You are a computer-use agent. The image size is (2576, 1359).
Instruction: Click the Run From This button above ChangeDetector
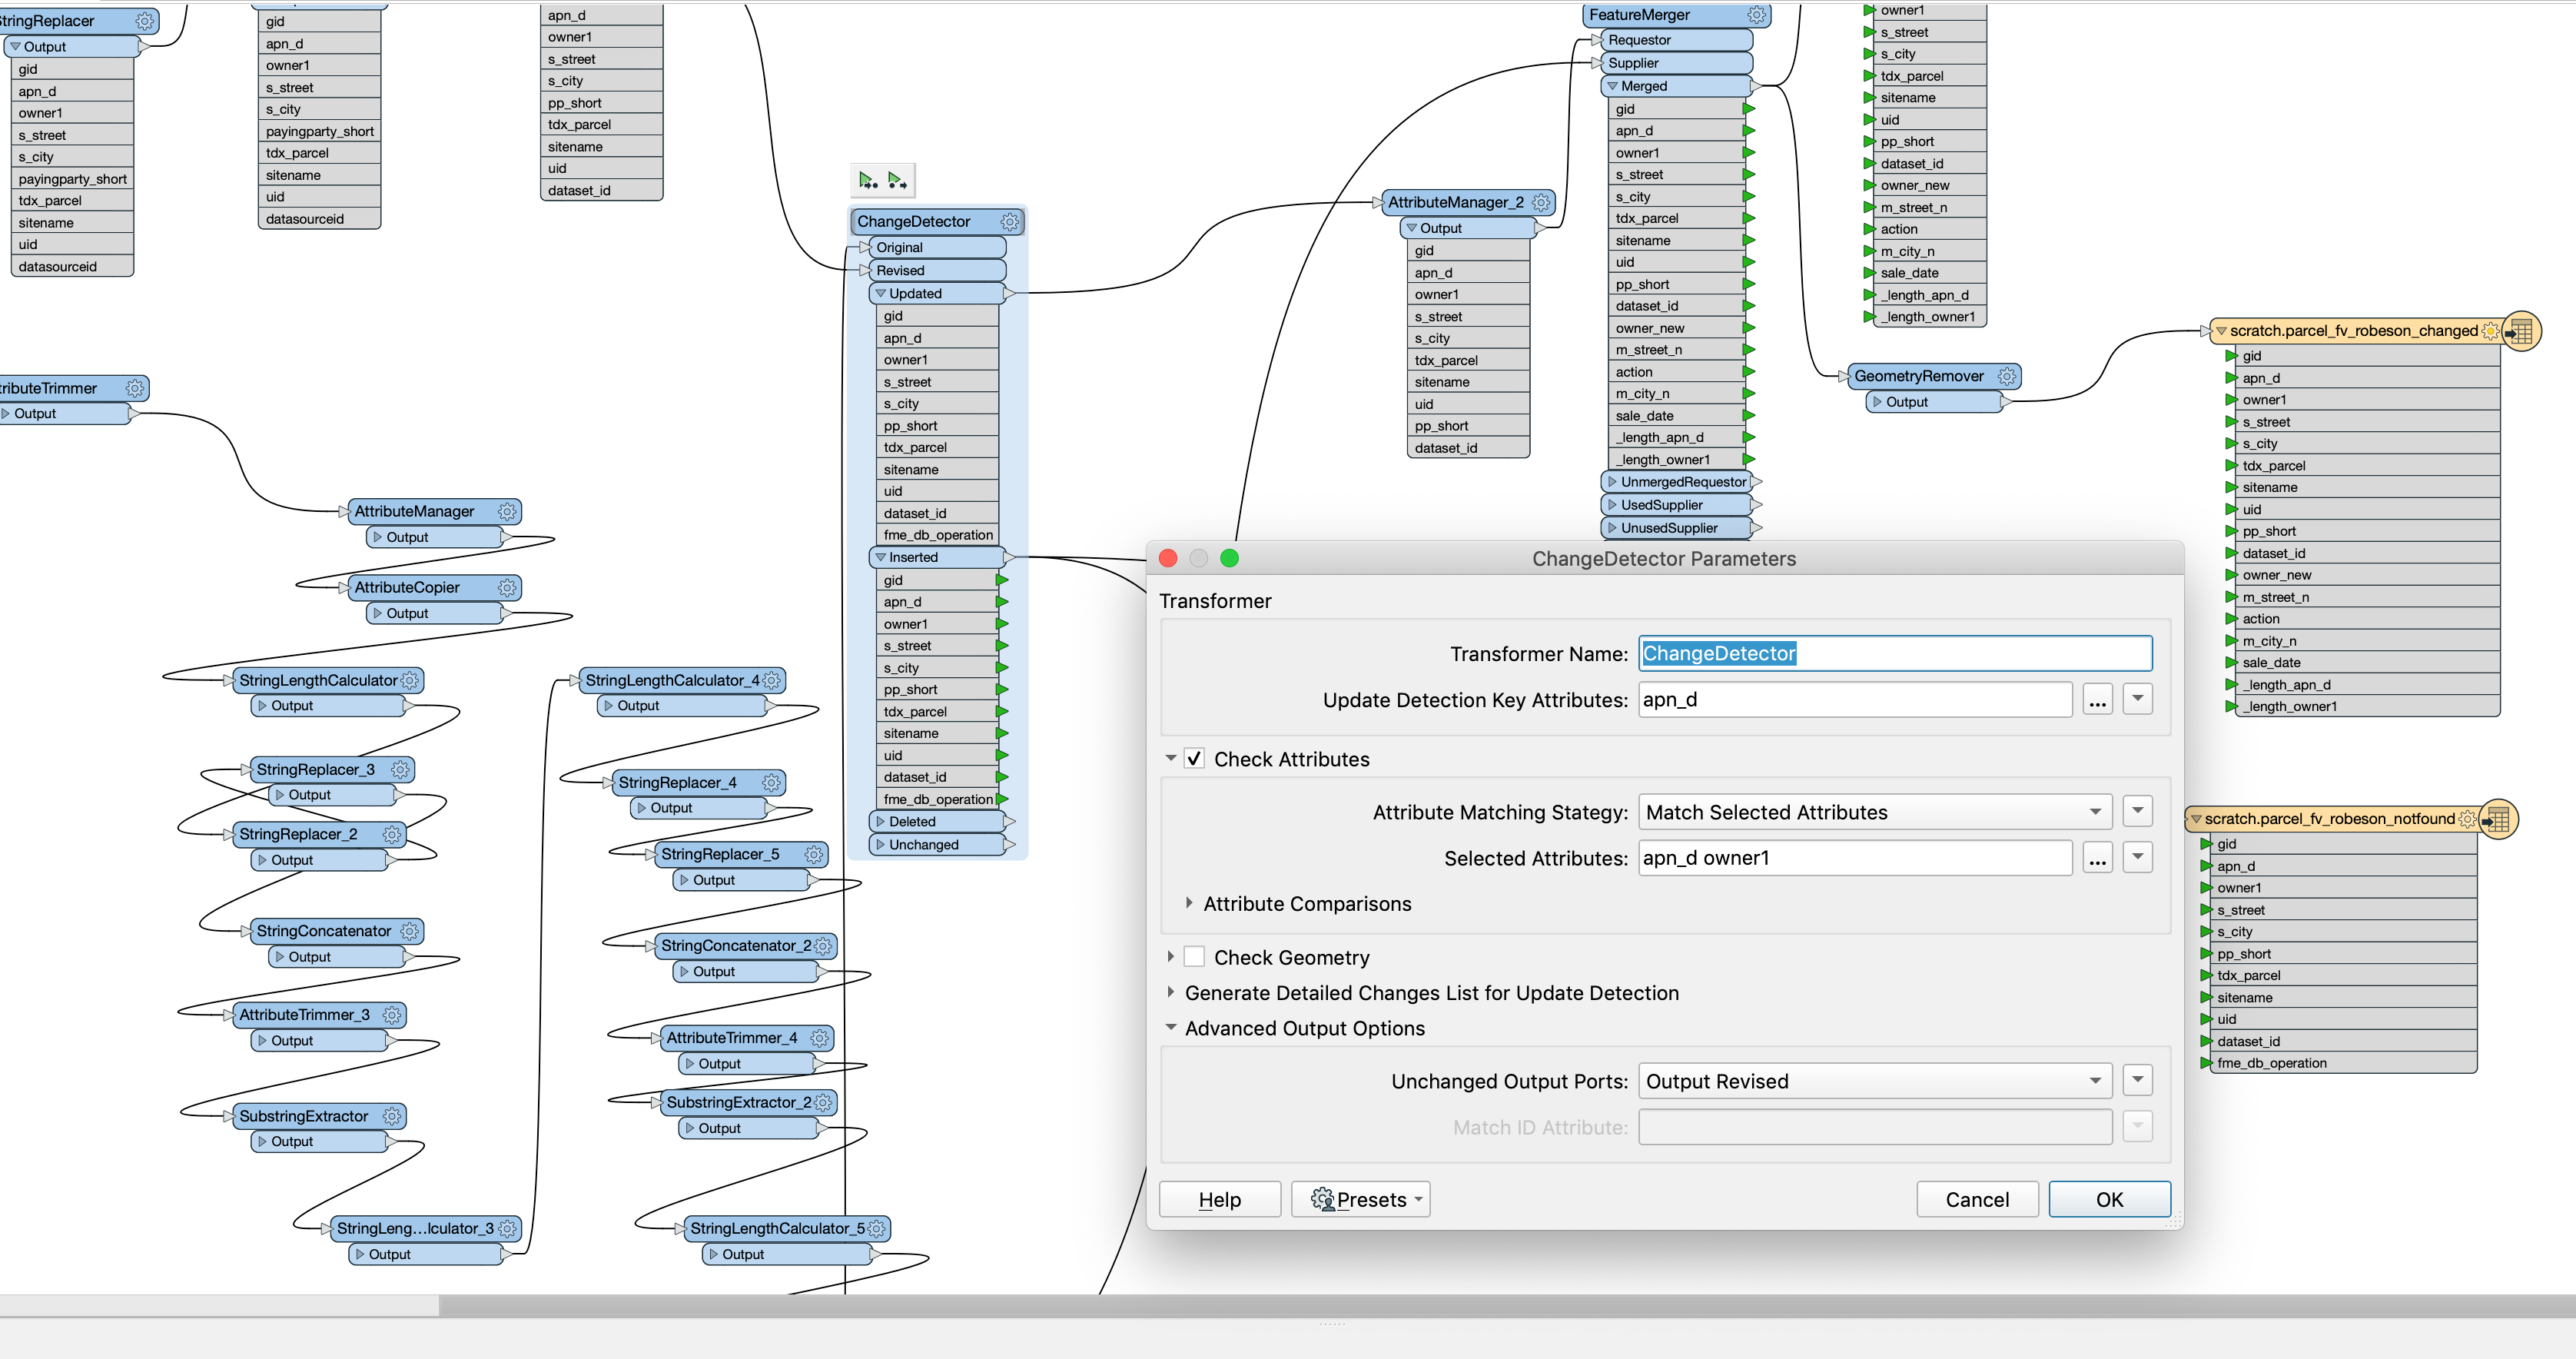pos(898,180)
